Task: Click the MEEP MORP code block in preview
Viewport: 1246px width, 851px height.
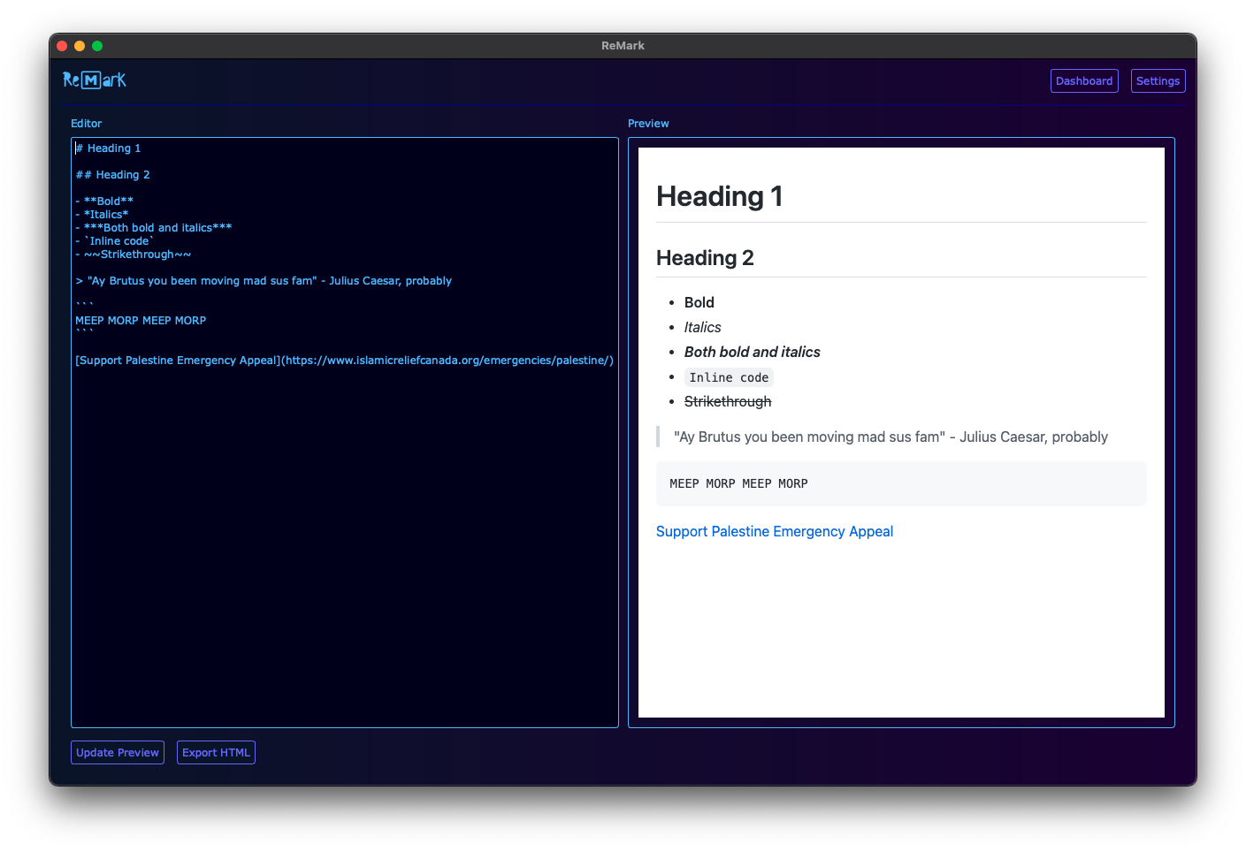Action: pyautogui.click(x=901, y=483)
